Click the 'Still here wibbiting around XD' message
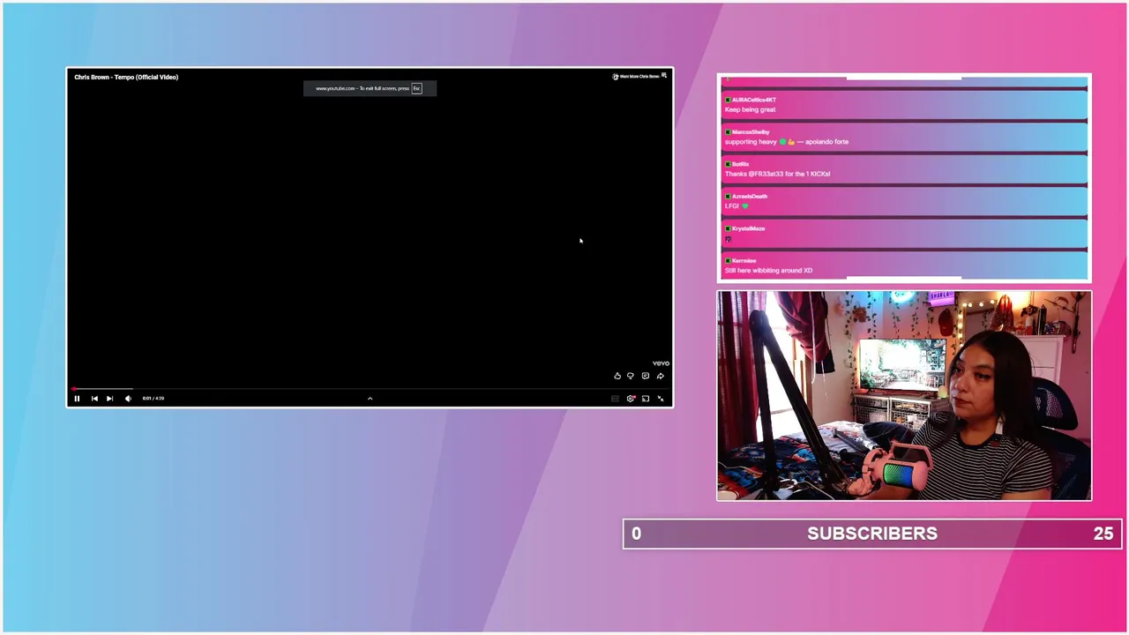1129x635 pixels. click(x=768, y=271)
